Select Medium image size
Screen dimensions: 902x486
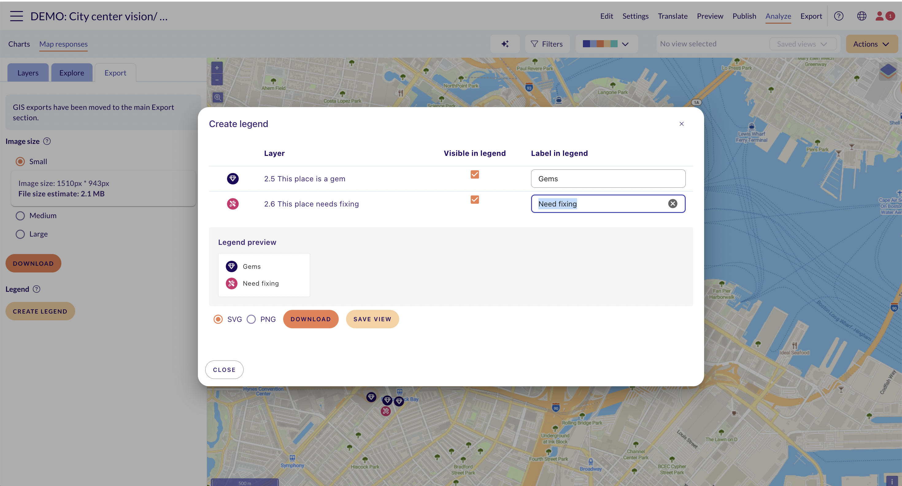20,216
